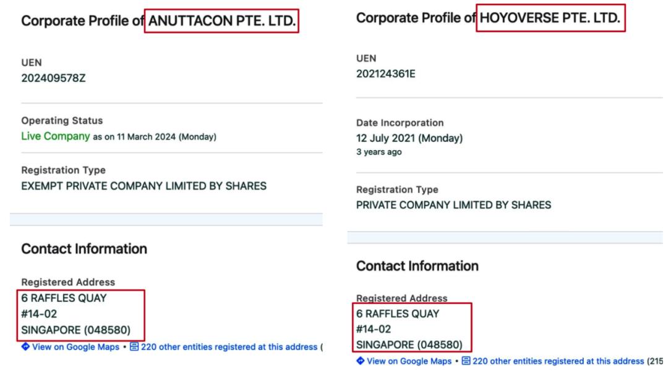668x371 pixels.
Task: Click the Google Maps diamond icon under Anuttacon's address
Action: [25, 347]
